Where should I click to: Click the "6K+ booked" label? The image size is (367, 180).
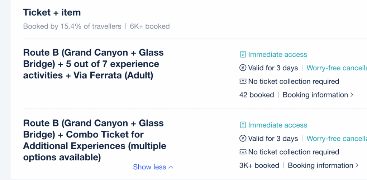[150, 26]
